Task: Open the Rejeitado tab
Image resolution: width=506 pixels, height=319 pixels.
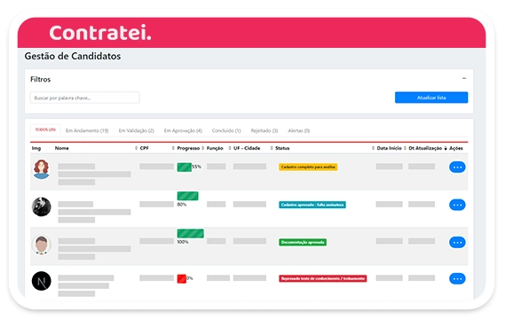Action: pos(265,130)
